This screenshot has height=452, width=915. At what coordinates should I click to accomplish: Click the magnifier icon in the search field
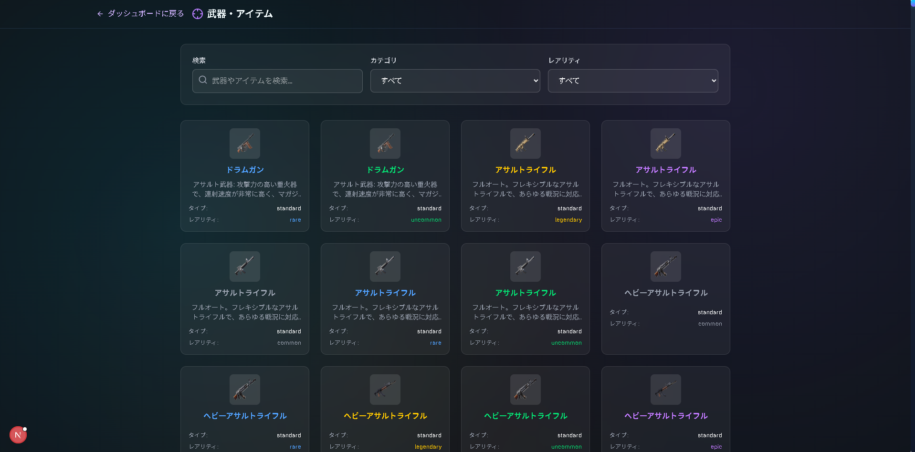pyautogui.click(x=203, y=80)
